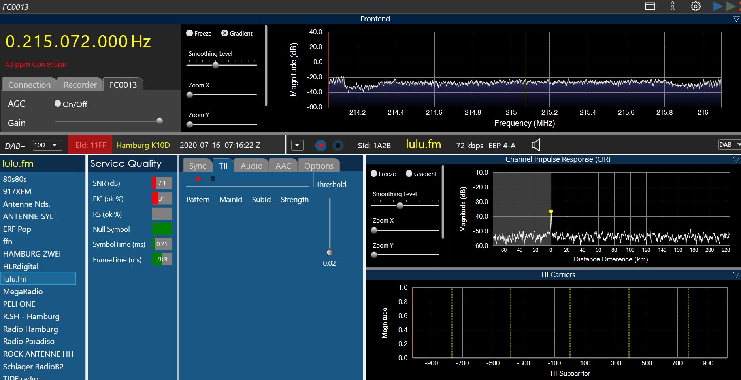Enable Freeze in the Frontend spectrum
Screen dimensions: 741x380
190,33
